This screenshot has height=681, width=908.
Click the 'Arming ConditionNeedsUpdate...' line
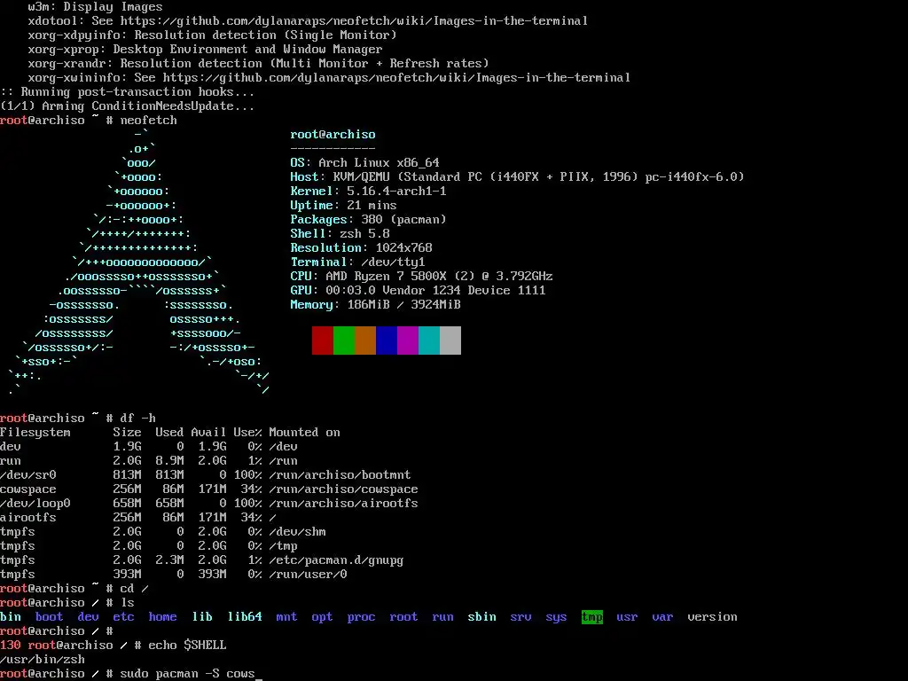click(x=128, y=106)
